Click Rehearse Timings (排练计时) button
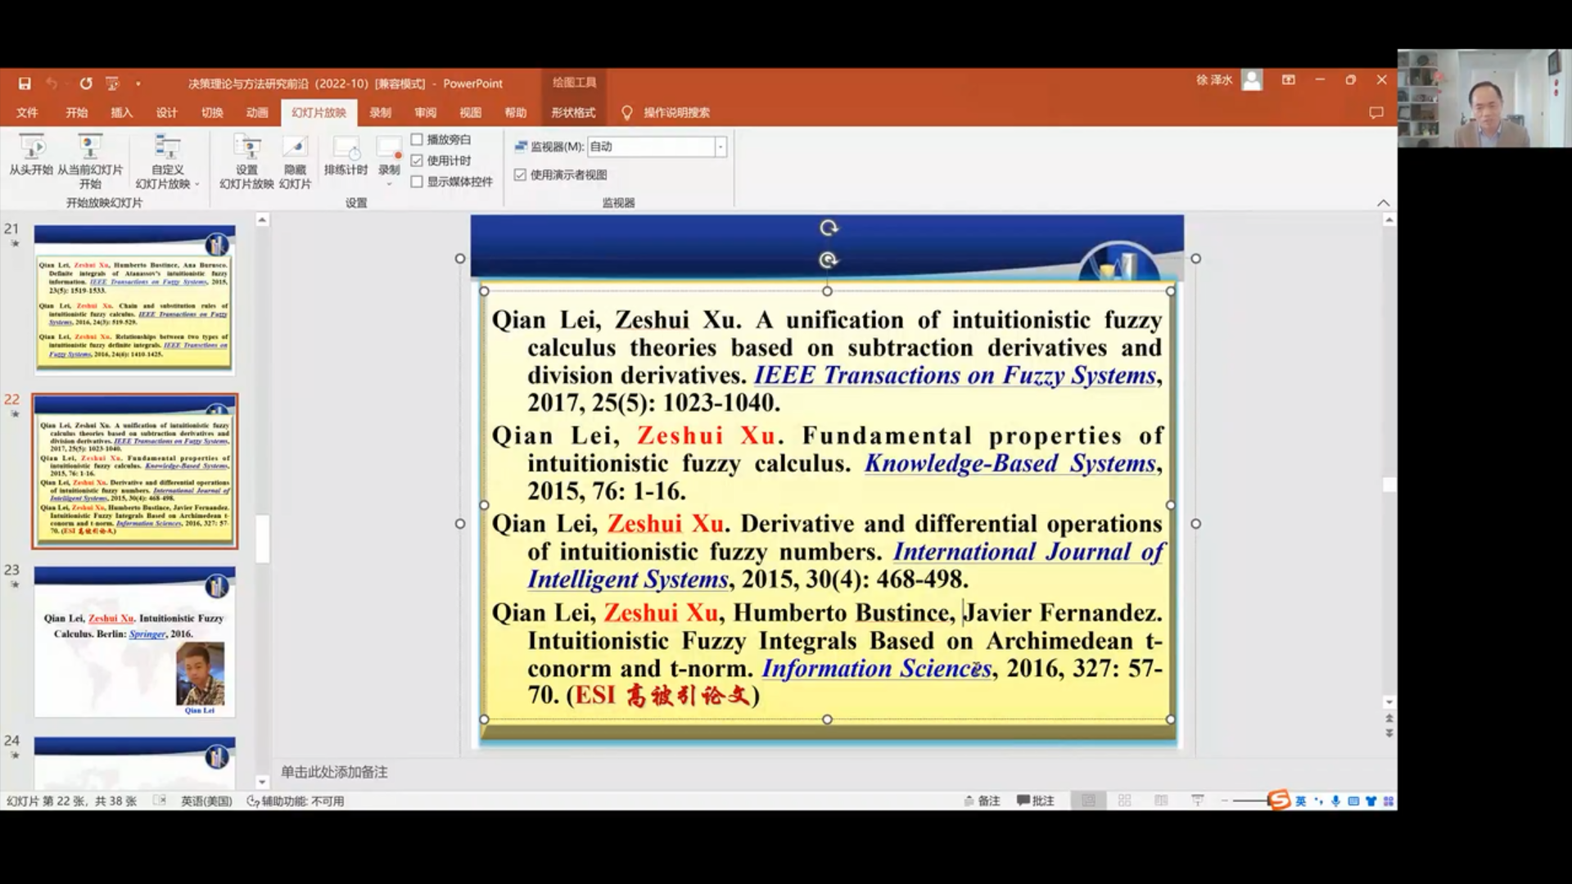 (346, 156)
